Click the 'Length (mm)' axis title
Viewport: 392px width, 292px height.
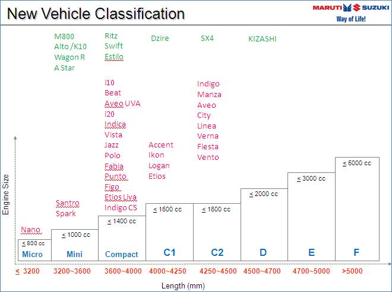183,285
